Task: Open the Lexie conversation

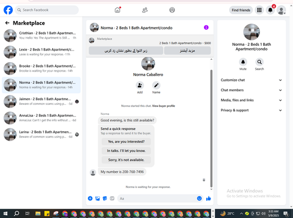Action: [41, 52]
